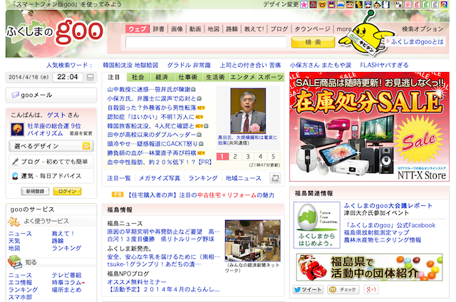
Task: Collapse the clock panel with minimize button
Action: pos(90,78)
